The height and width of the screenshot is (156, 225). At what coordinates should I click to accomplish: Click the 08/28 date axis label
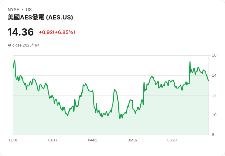click(172, 140)
